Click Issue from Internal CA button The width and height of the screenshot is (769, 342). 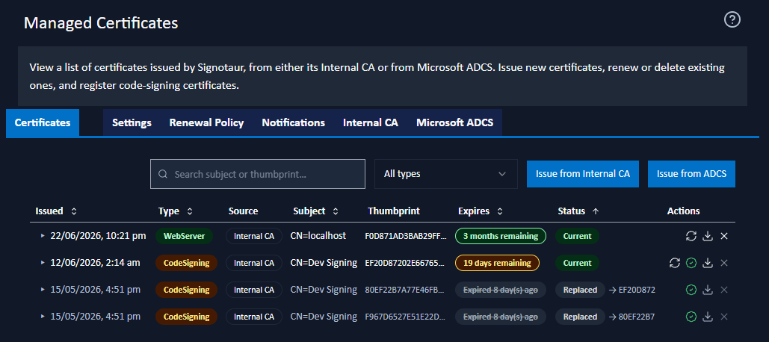(583, 174)
